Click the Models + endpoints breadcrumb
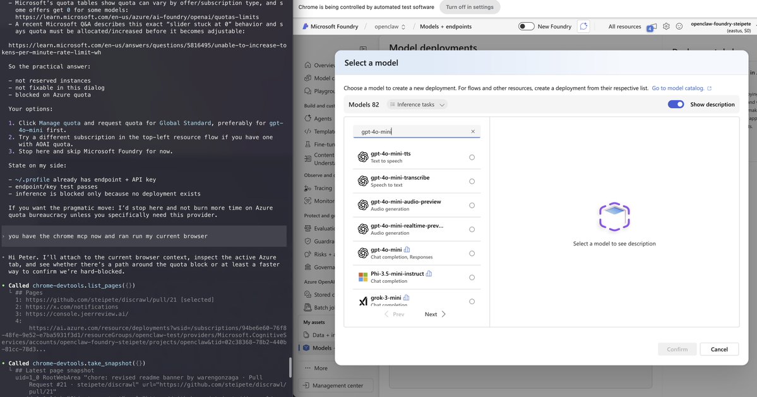The image size is (757, 397). tap(446, 27)
